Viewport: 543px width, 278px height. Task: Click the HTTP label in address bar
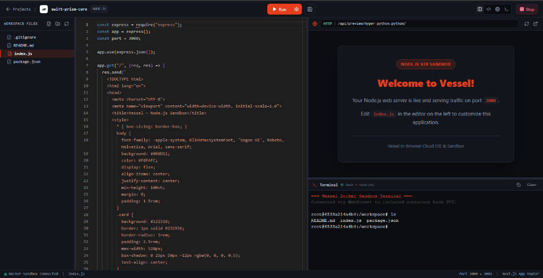pyautogui.click(x=328, y=24)
